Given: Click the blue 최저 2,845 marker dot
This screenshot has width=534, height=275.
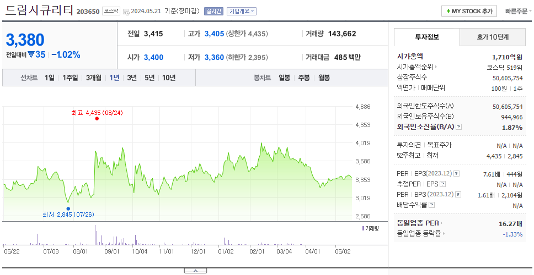Looking at the screenshot, I should click(x=68, y=209).
